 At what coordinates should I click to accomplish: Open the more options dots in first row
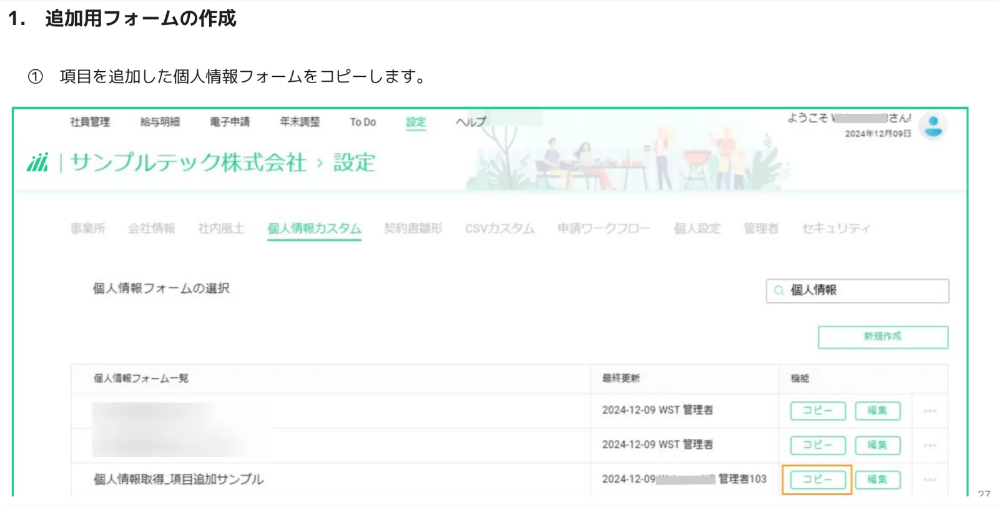tap(930, 411)
